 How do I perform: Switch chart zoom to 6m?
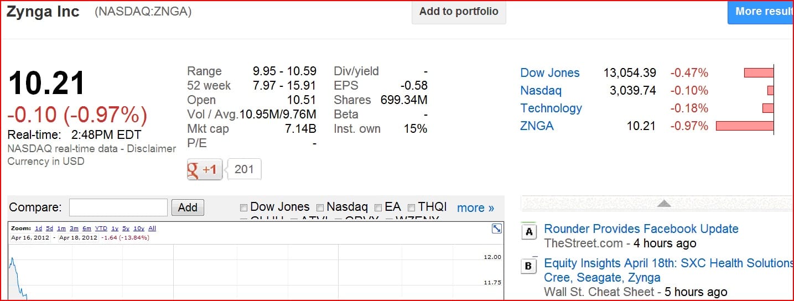[87, 228]
